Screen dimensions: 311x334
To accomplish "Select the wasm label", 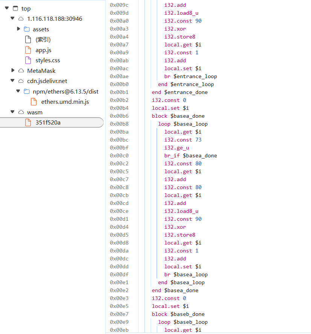I will click(x=35, y=112).
